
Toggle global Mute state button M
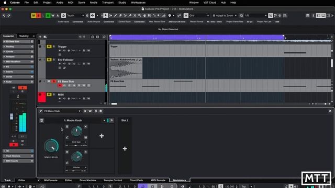[x=33, y=16]
